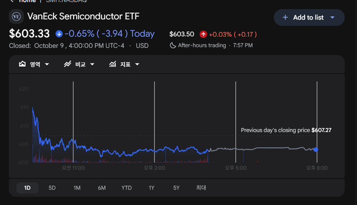Click the Closed: October 9 timestamp text
Screen dimensions: 357x205
click(67, 46)
